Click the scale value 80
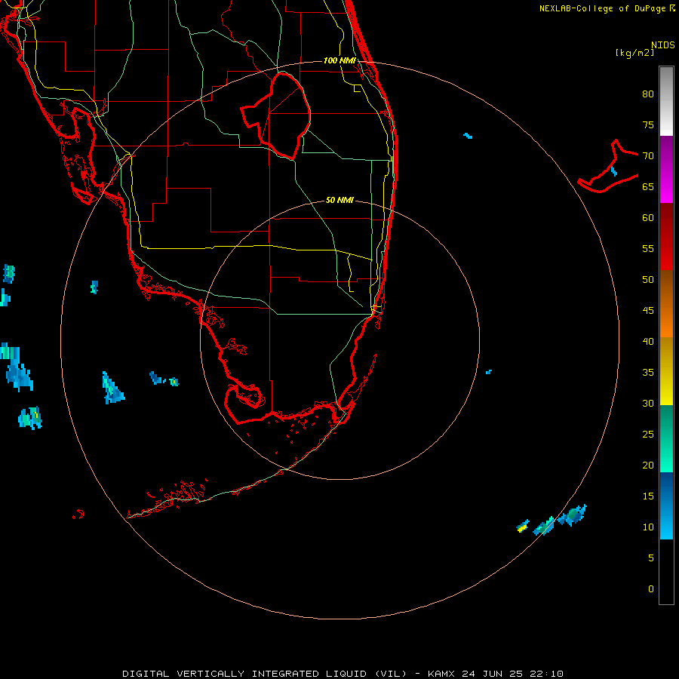The image size is (679, 679). tap(648, 94)
